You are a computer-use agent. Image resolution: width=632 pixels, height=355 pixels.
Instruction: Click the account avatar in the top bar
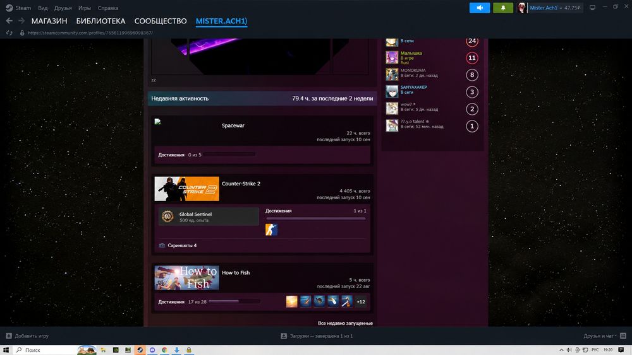point(522,8)
